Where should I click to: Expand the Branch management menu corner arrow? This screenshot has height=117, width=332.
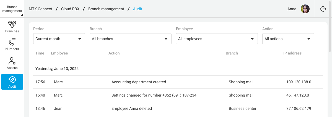[22, 15]
